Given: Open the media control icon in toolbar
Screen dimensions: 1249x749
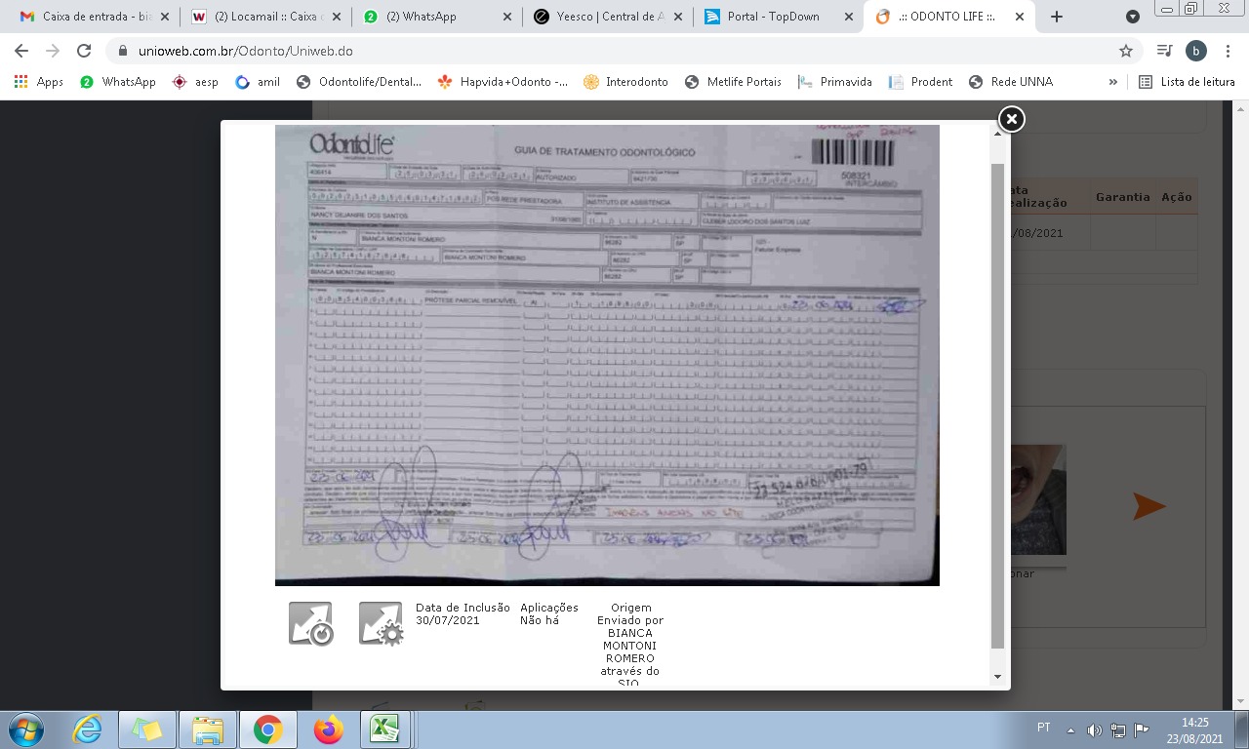Looking at the screenshot, I should pos(1164,51).
